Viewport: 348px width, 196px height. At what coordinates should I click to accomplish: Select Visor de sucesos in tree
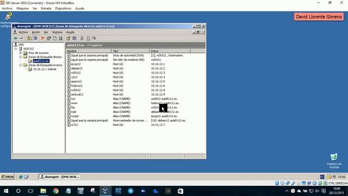coord(38,53)
